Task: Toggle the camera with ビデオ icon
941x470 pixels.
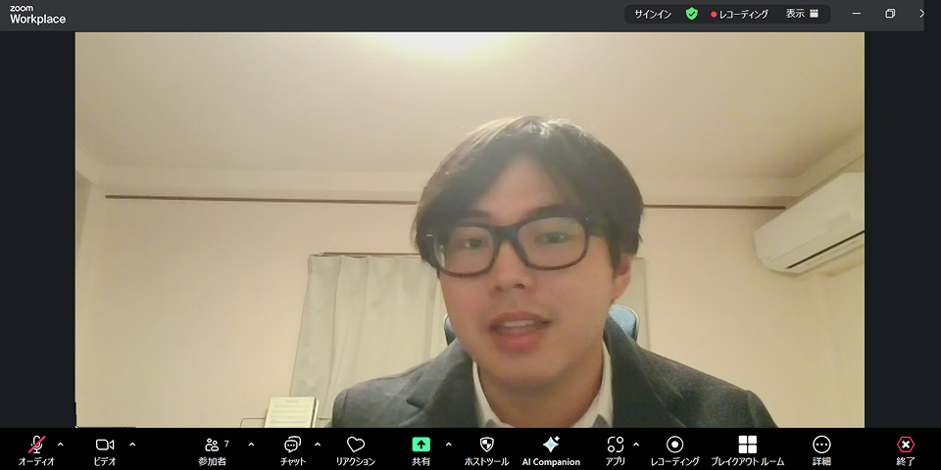Action: [x=105, y=445]
